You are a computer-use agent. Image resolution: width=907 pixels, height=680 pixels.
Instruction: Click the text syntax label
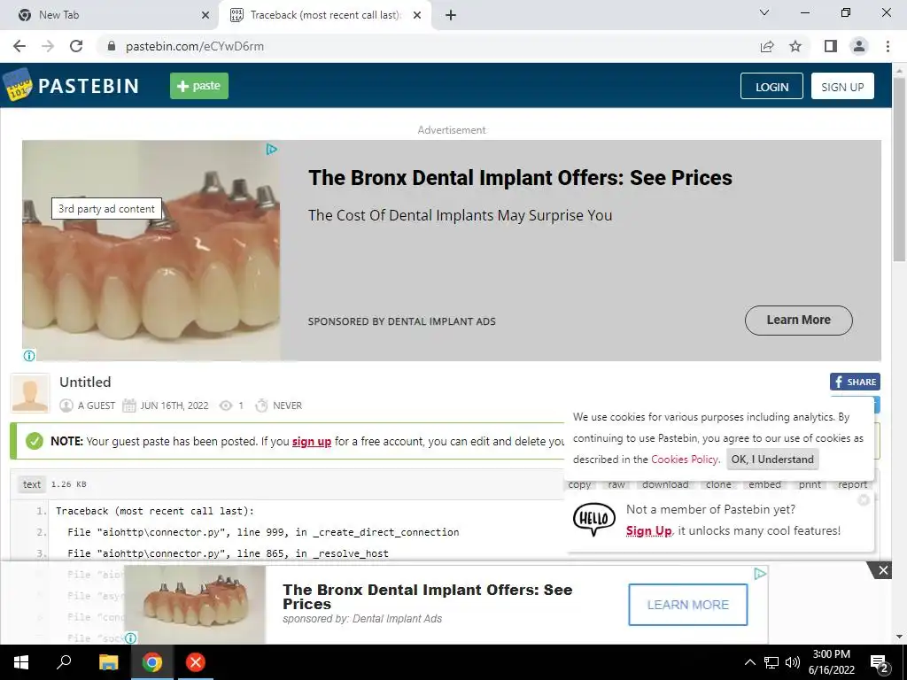(x=32, y=484)
